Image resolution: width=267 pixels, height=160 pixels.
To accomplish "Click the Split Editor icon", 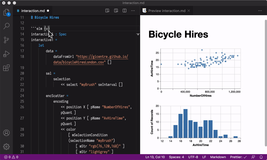I will tap(124, 11).
